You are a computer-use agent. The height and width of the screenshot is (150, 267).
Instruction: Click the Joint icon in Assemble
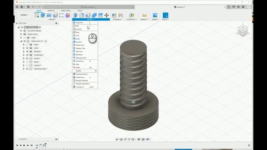tap(121, 15)
